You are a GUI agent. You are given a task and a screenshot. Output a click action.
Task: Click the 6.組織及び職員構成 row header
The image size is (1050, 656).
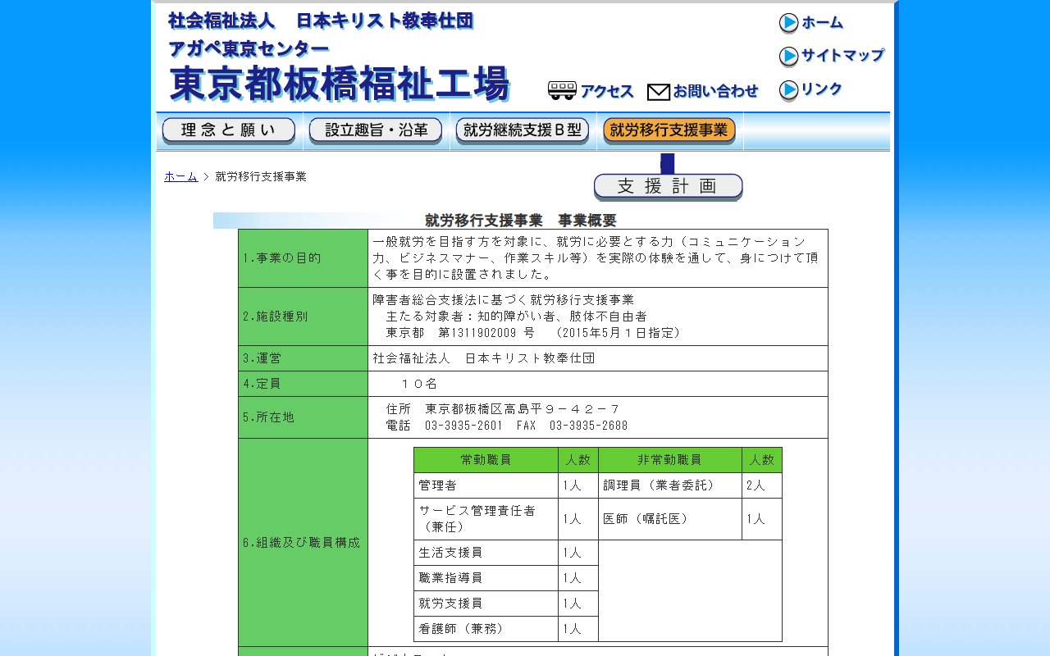(x=304, y=543)
